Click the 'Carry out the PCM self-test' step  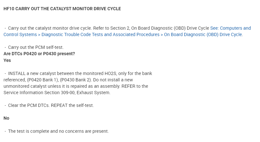(x=38, y=47)
